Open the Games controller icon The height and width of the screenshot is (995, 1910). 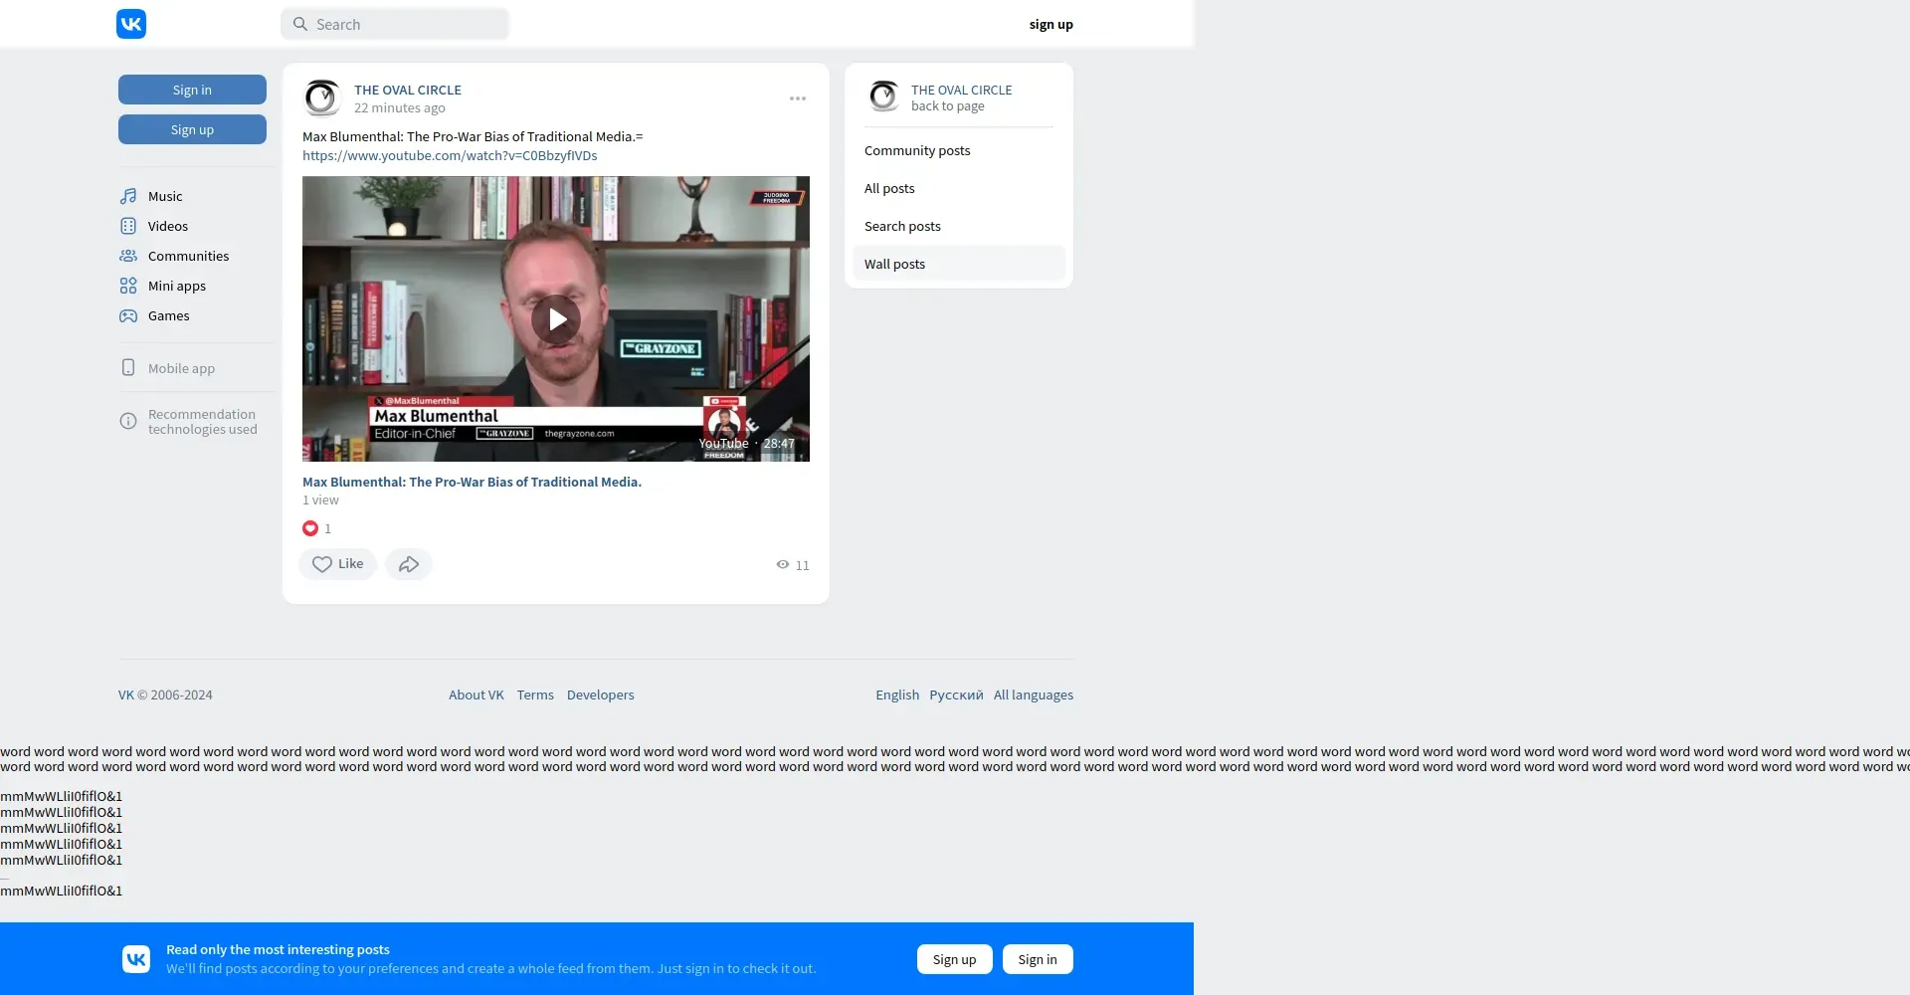128,315
